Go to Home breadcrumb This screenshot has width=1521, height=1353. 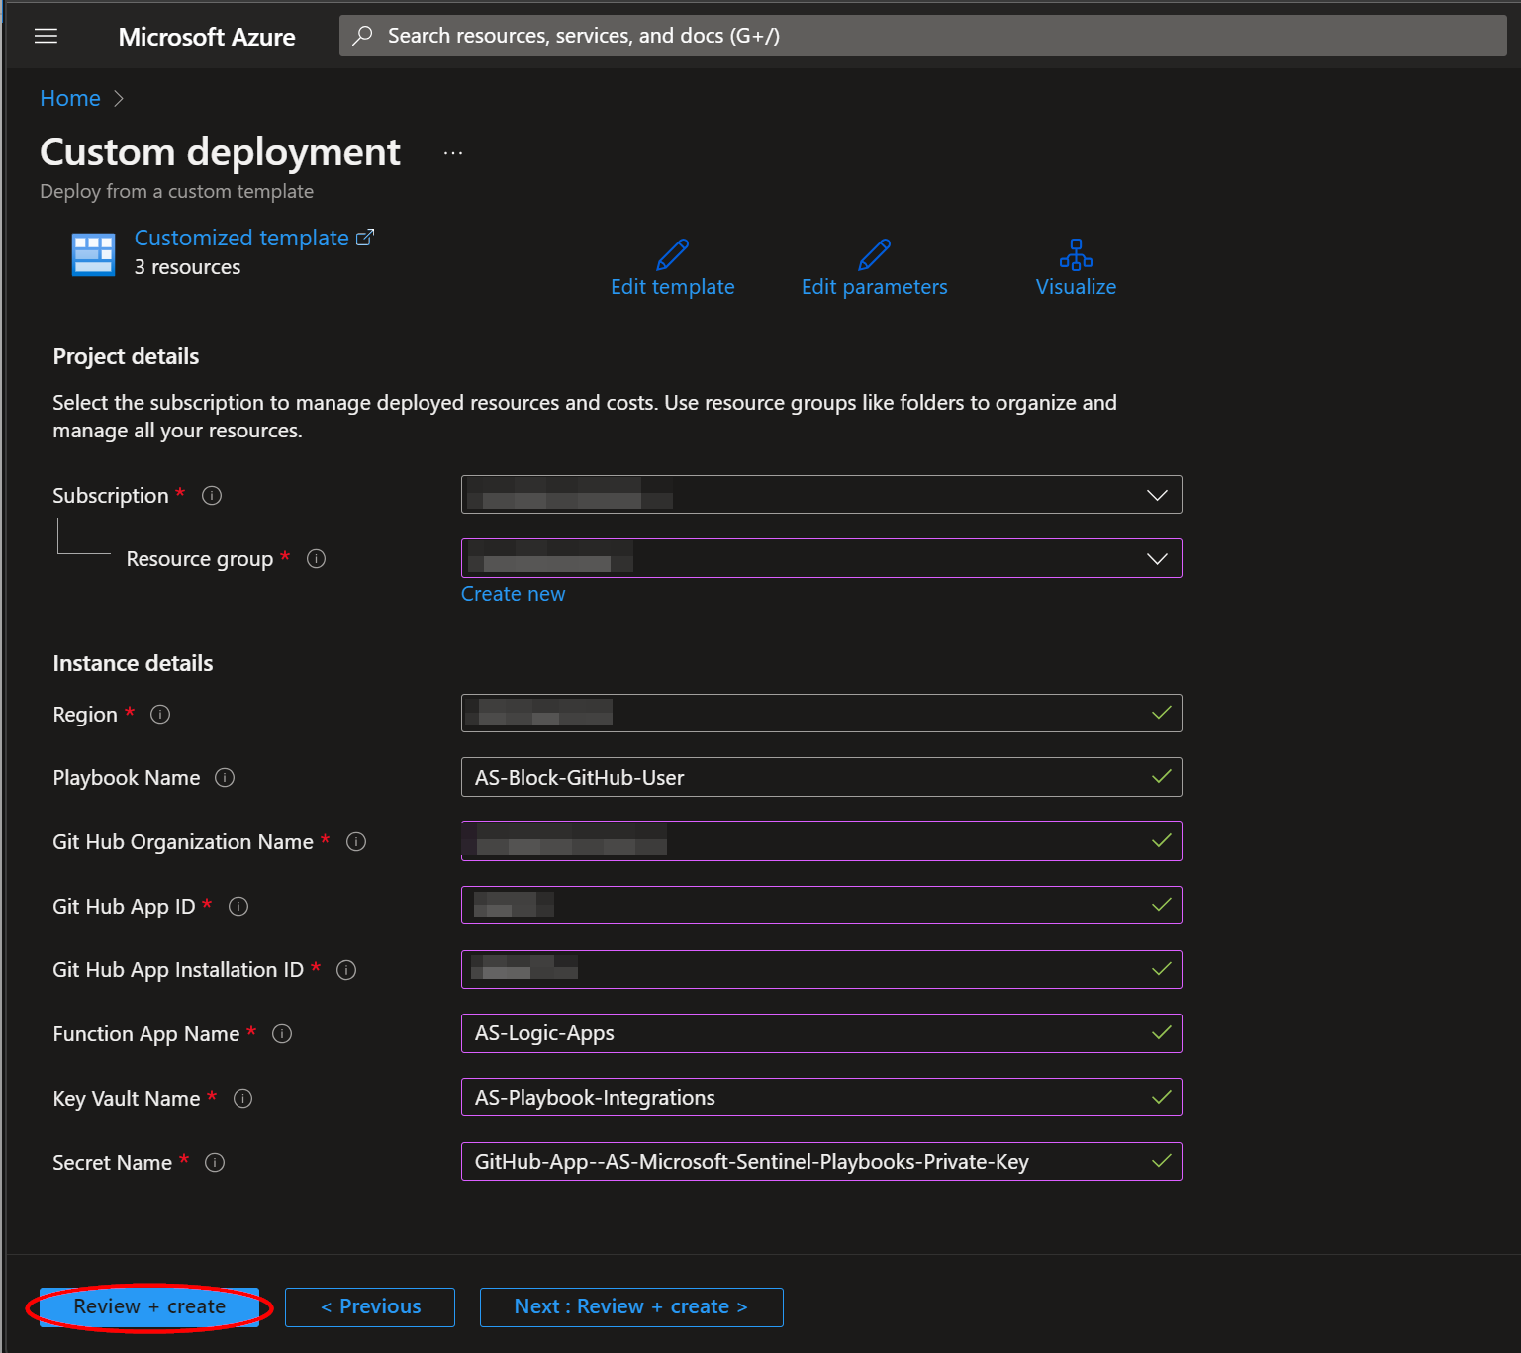point(70,98)
